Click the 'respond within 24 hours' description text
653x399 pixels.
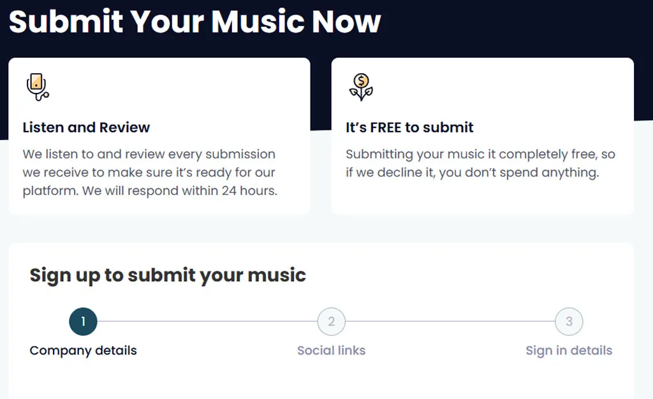(150, 172)
